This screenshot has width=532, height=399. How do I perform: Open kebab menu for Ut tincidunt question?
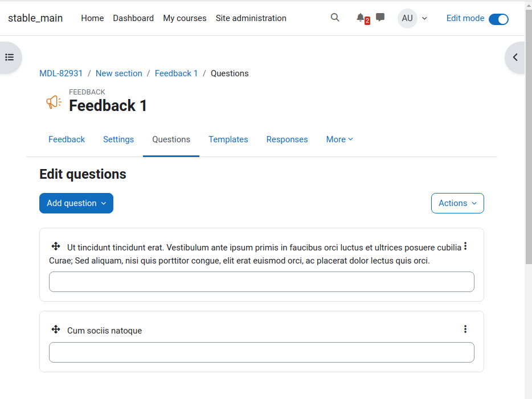[465, 246]
